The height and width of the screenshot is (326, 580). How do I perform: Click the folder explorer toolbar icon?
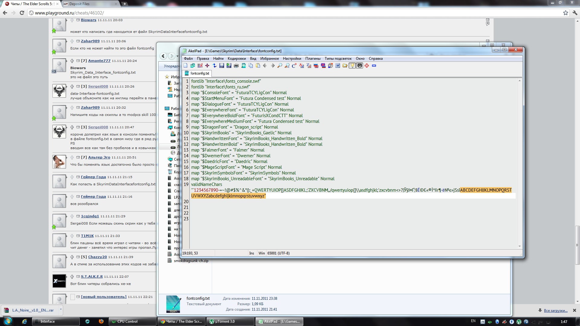pos(345,66)
